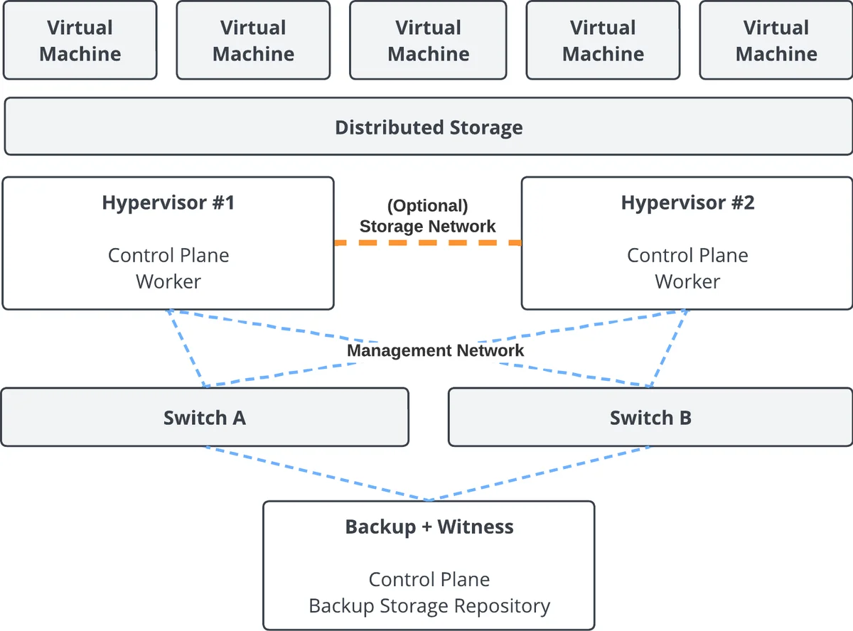The width and height of the screenshot is (853, 631).
Task: Select Control Plane text under Hypervisor #1
Action: (168, 255)
